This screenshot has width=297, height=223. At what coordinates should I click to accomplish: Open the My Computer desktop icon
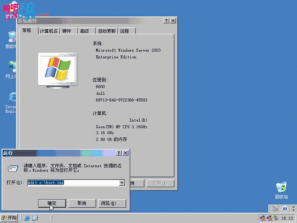(x=11, y=40)
